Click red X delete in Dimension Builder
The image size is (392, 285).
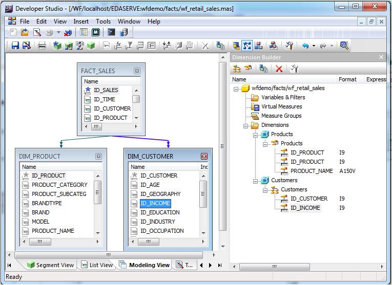(279, 69)
